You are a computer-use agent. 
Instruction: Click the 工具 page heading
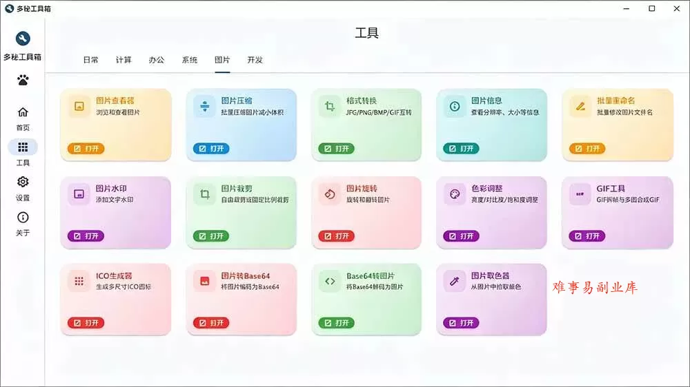click(367, 33)
